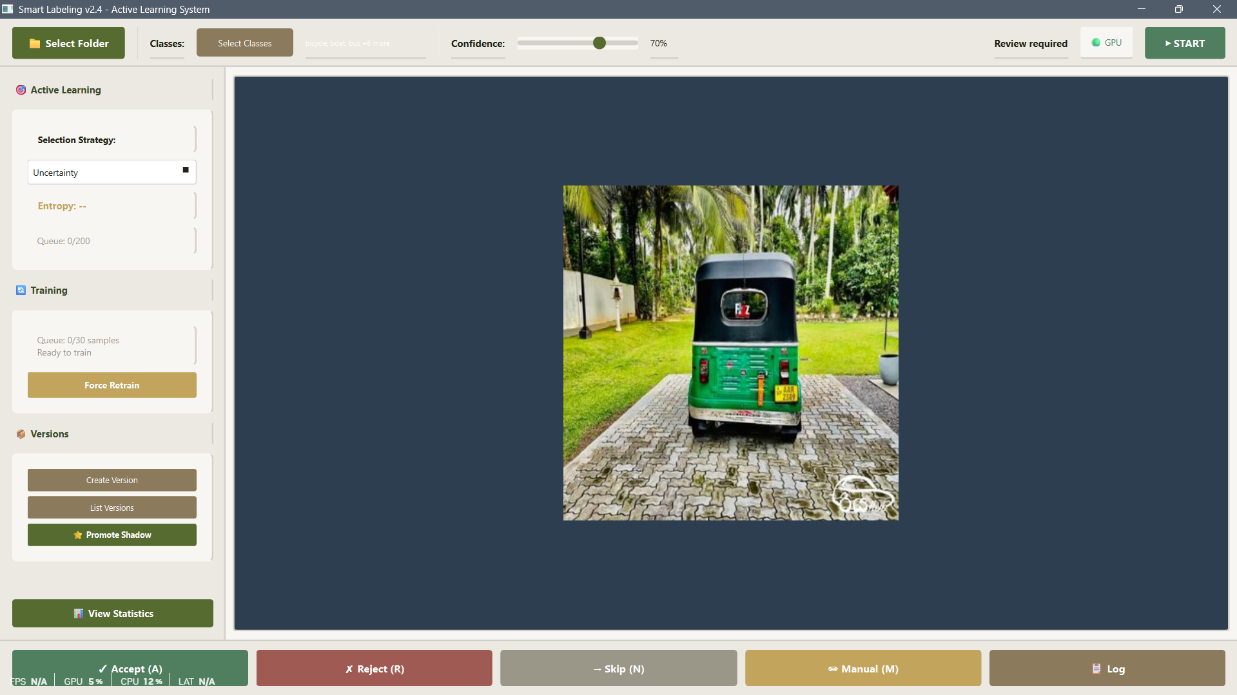Click the 70% confidence value
The width and height of the screenshot is (1237, 695).
[659, 43]
